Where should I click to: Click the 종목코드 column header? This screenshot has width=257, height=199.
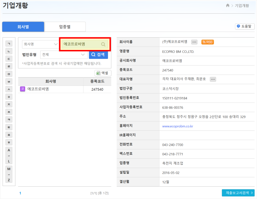coord(97,82)
